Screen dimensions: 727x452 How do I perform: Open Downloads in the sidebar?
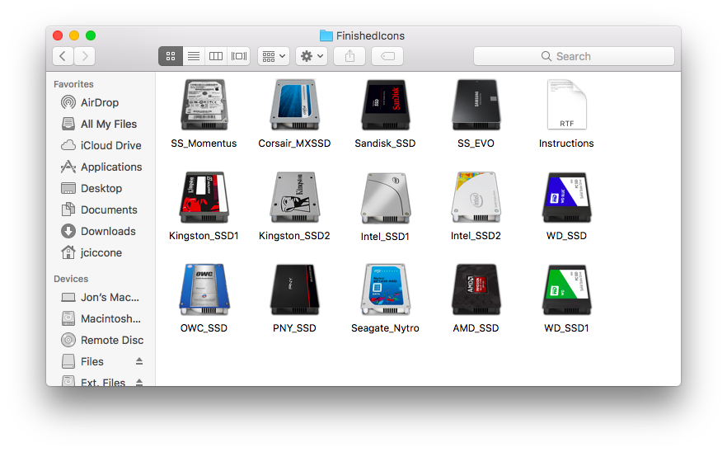(100, 231)
